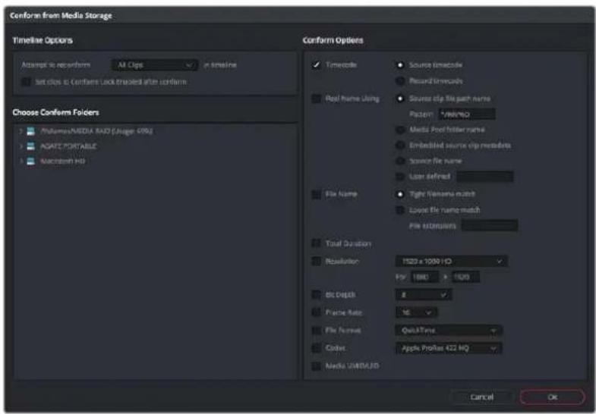The width and height of the screenshot is (596, 414).
Task: Choose Media Pool folder name option
Action: (400, 130)
